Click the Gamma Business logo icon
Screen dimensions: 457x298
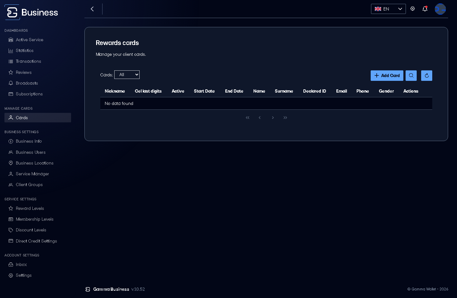12,12
